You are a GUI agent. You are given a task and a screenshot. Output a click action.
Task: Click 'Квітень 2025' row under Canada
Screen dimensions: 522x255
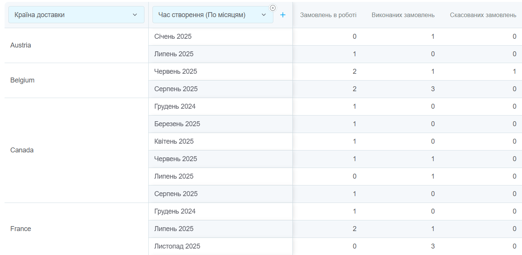click(174, 141)
